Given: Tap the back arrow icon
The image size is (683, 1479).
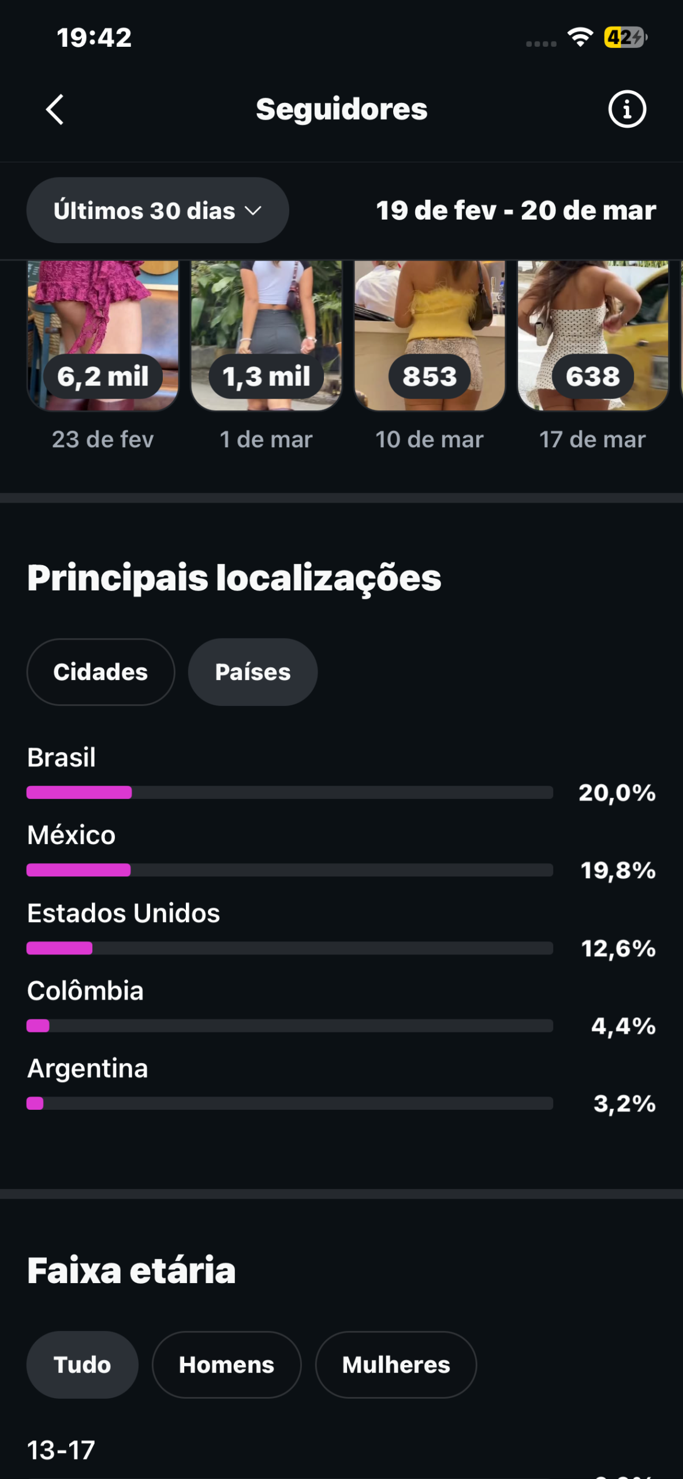Looking at the screenshot, I should click(55, 110).
